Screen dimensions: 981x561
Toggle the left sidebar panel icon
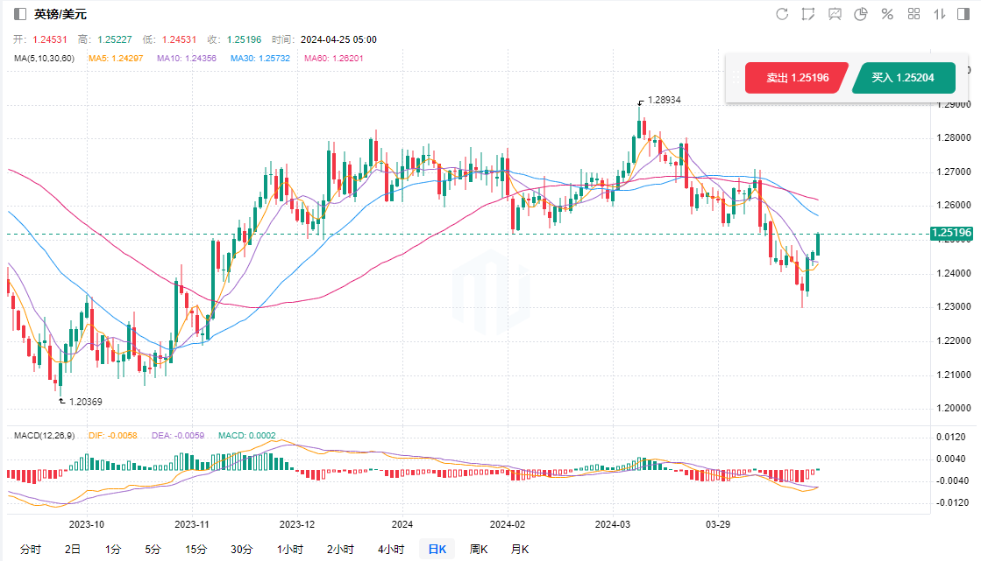pos(19,14)
